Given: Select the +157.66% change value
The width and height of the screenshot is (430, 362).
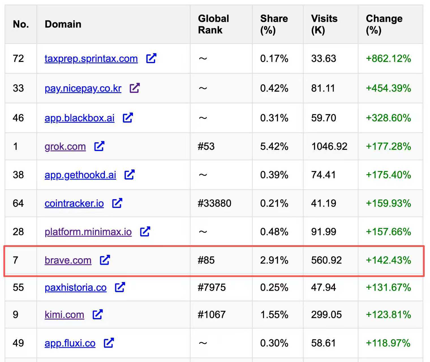Looking at the screenshot, I should coord(388,232).
